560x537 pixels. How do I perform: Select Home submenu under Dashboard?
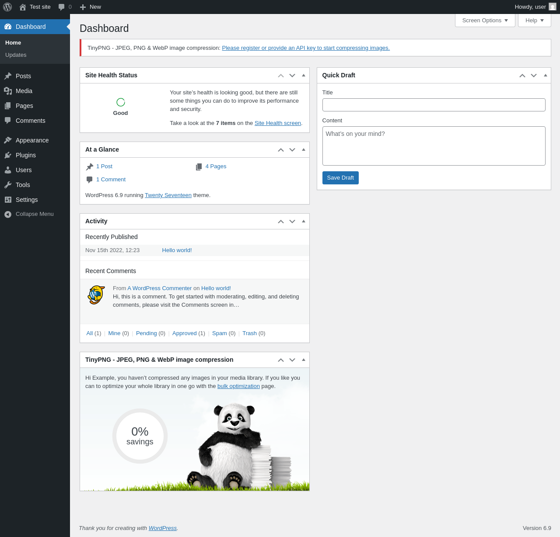[x=13, y=43]
